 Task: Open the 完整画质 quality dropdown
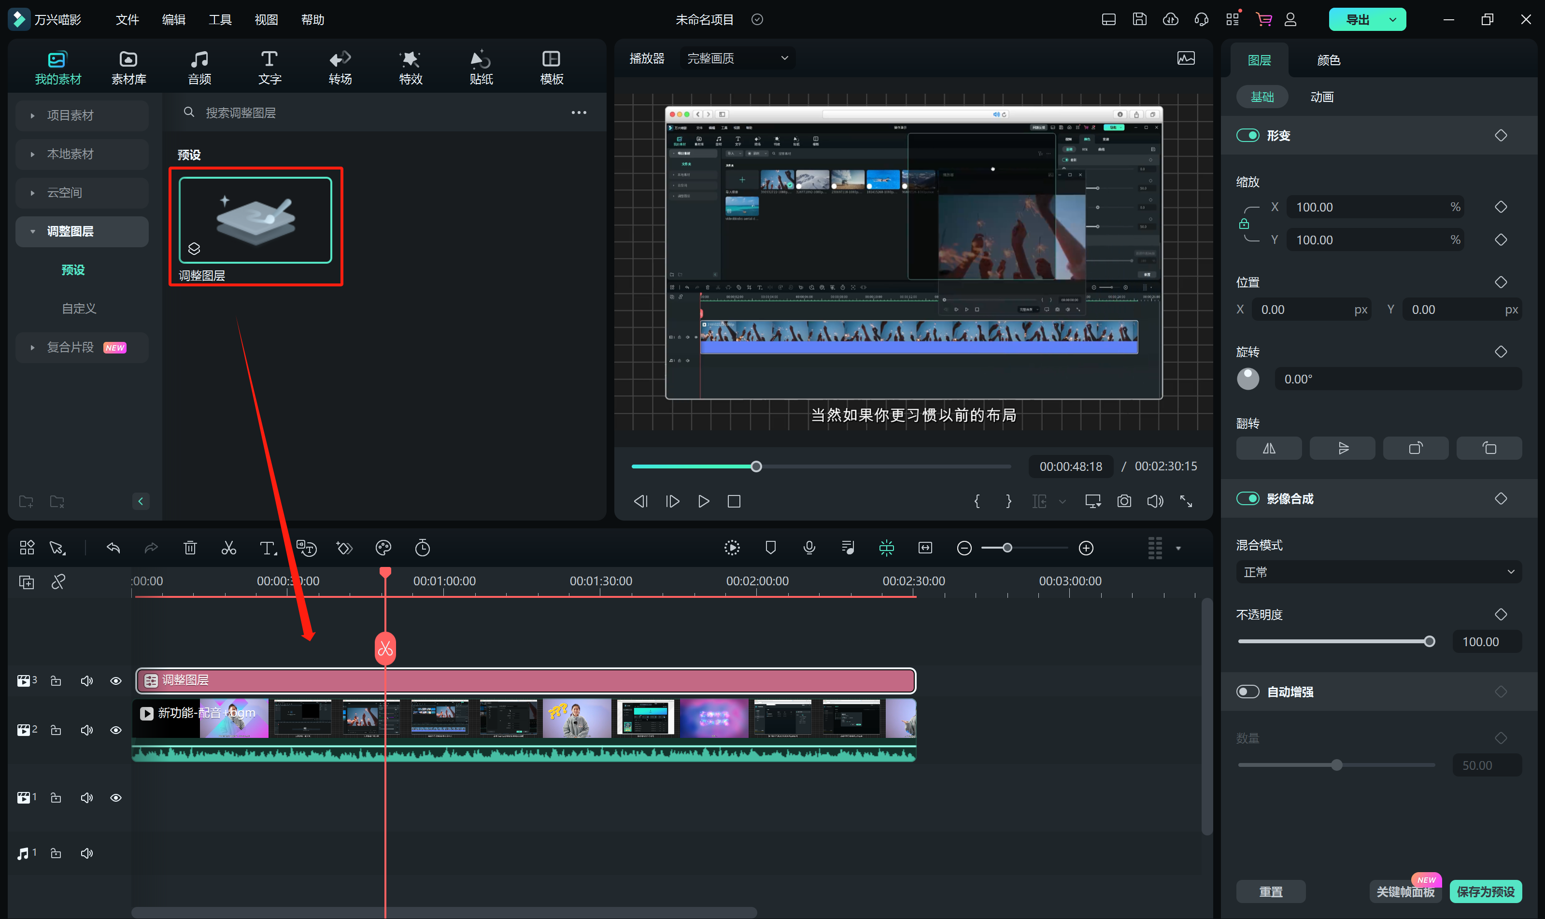coord(737,58)
